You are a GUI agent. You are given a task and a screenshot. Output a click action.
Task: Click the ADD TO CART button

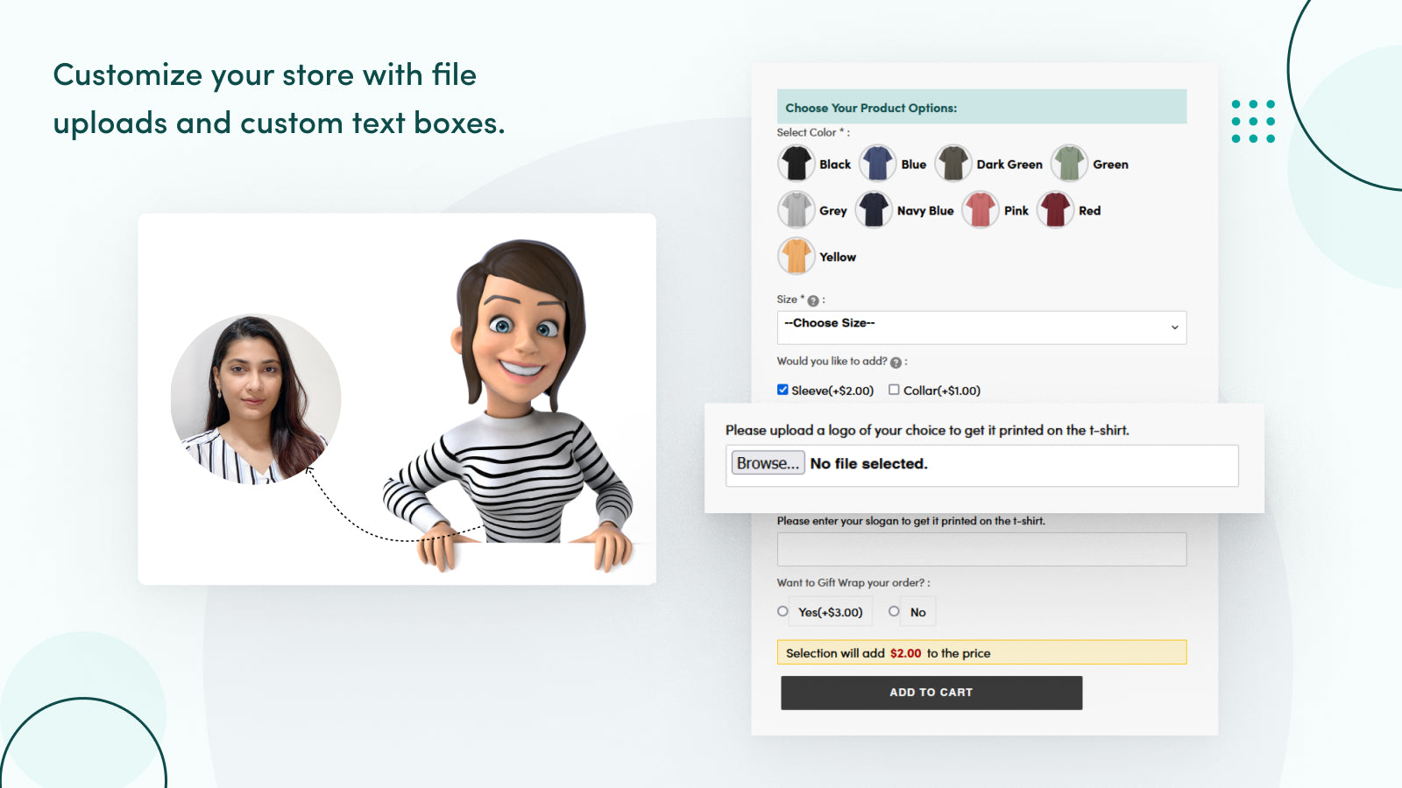pos(931,693)
